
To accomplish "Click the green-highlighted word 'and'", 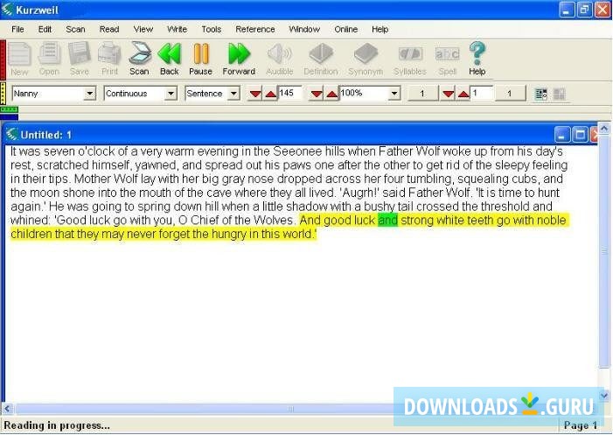I will tap(387, 221).
